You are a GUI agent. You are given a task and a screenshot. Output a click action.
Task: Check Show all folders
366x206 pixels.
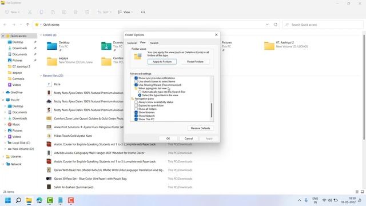coord(136,109)
